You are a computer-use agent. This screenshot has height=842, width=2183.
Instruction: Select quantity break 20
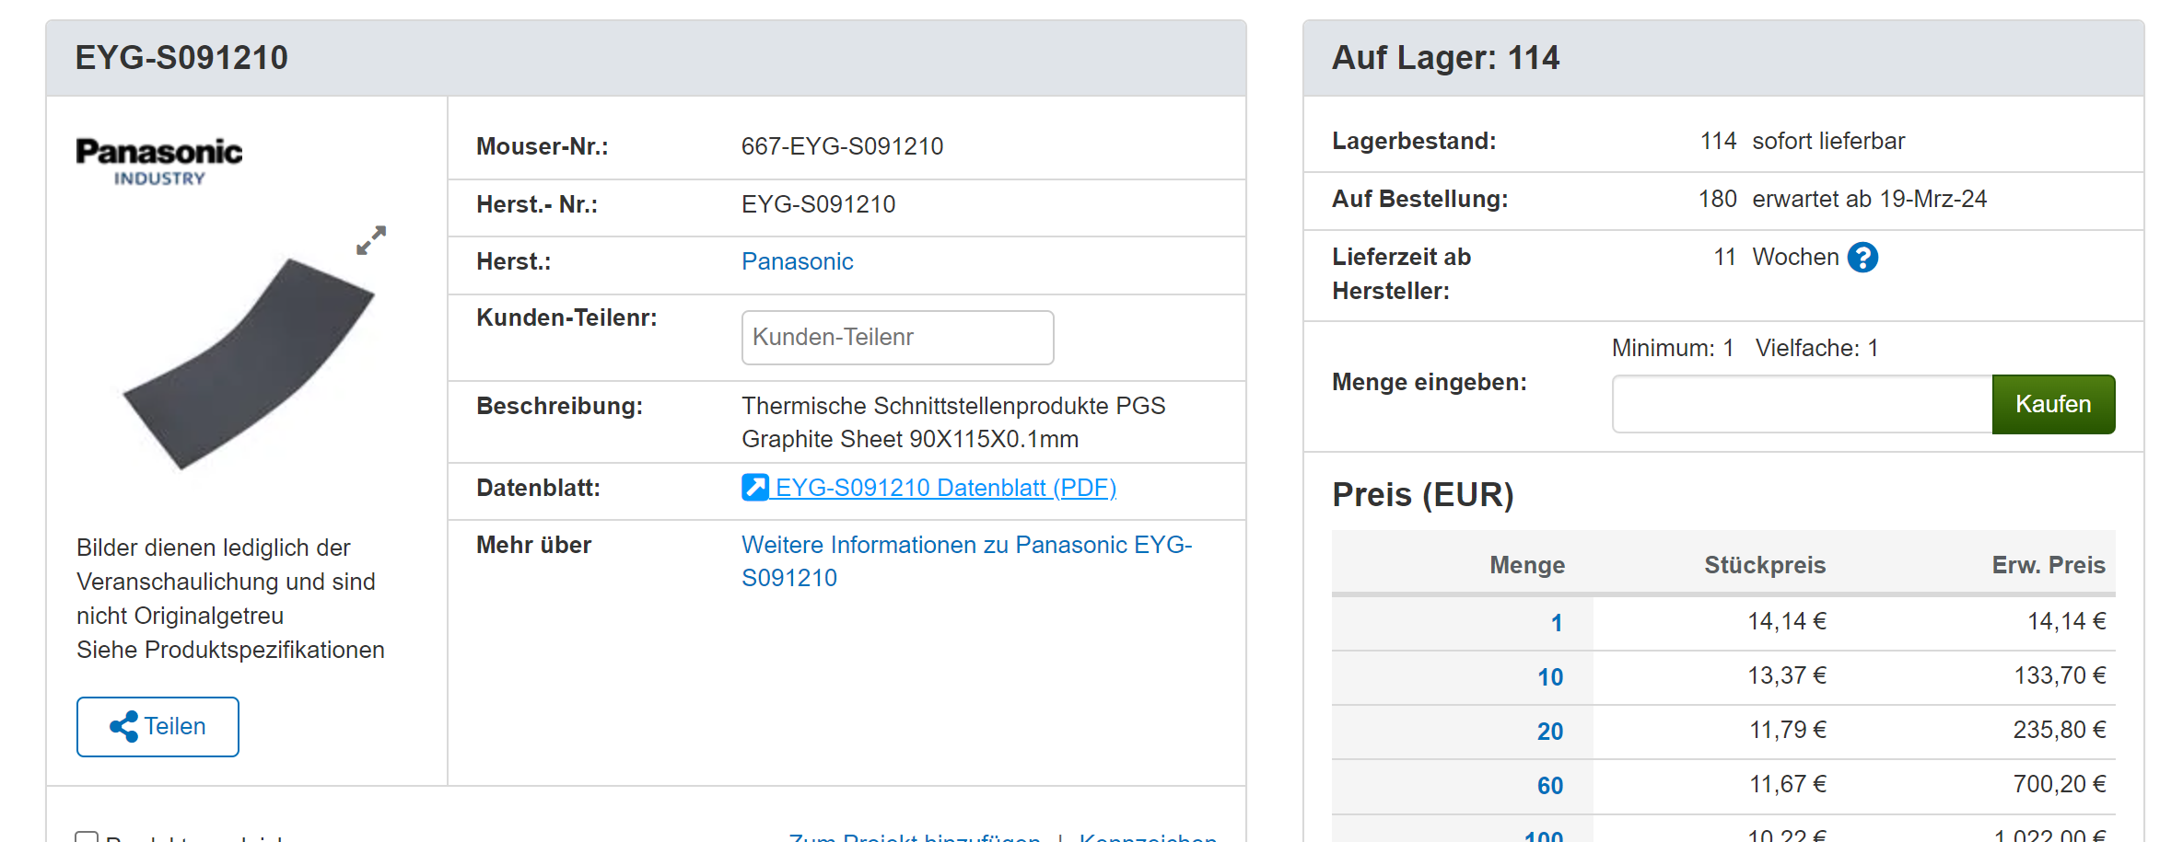[1550, 732]
